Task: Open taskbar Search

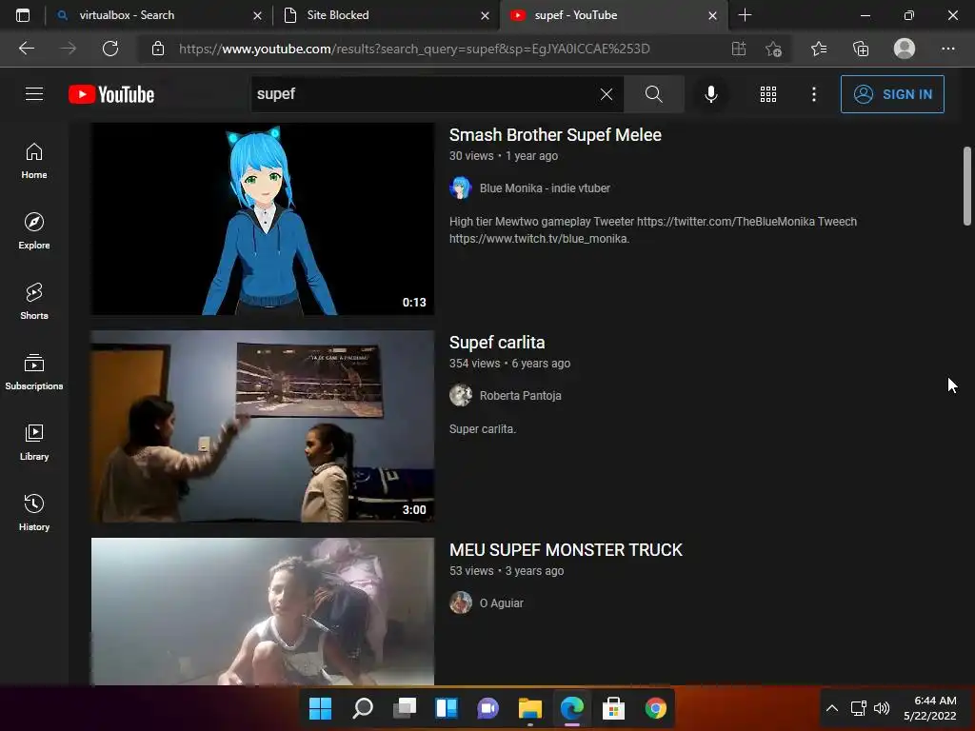Action: pos(363,708)
